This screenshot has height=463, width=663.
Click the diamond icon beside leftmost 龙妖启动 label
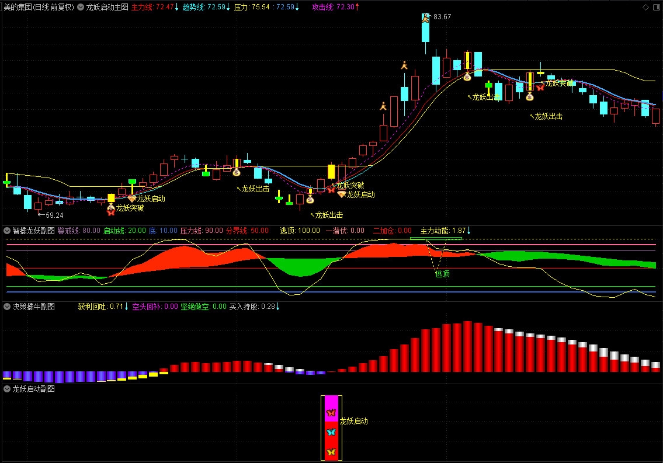pos(132,199)
